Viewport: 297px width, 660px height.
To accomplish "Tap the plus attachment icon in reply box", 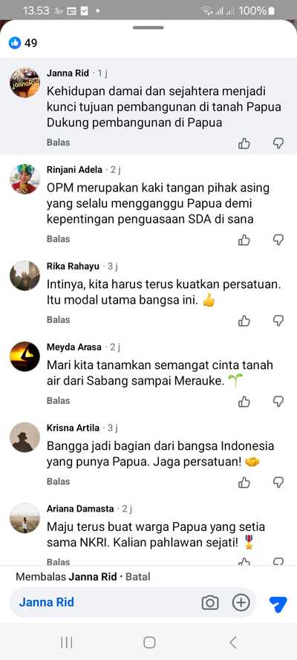I will click(241, 603).
